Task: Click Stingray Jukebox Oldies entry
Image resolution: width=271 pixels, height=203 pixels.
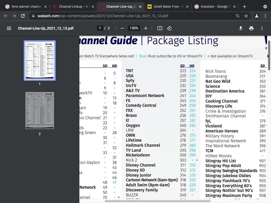Action: tap(228, 176)
